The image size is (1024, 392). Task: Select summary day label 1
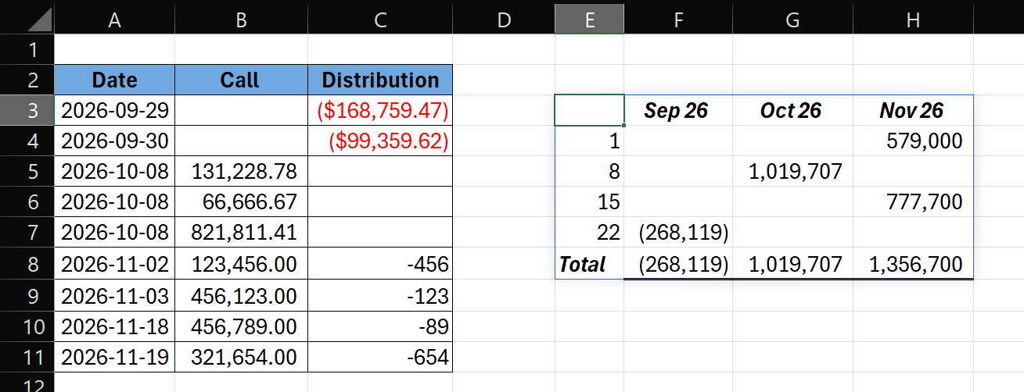(x=590, y=141)
